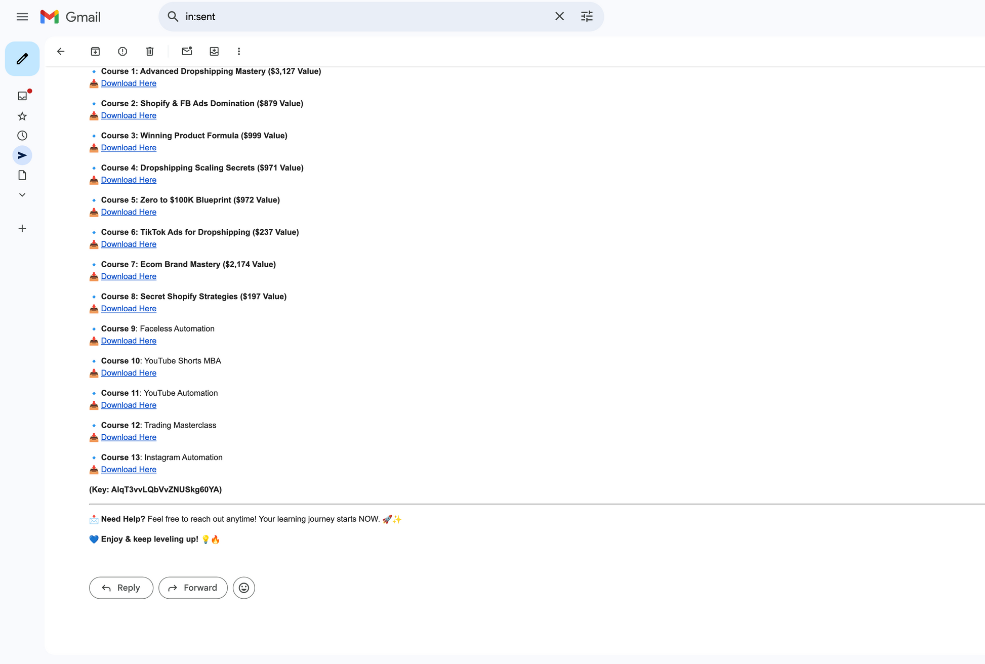This screenshot has height=664, width=985.
Task: Open the Drafts folder
Action: 22,175
